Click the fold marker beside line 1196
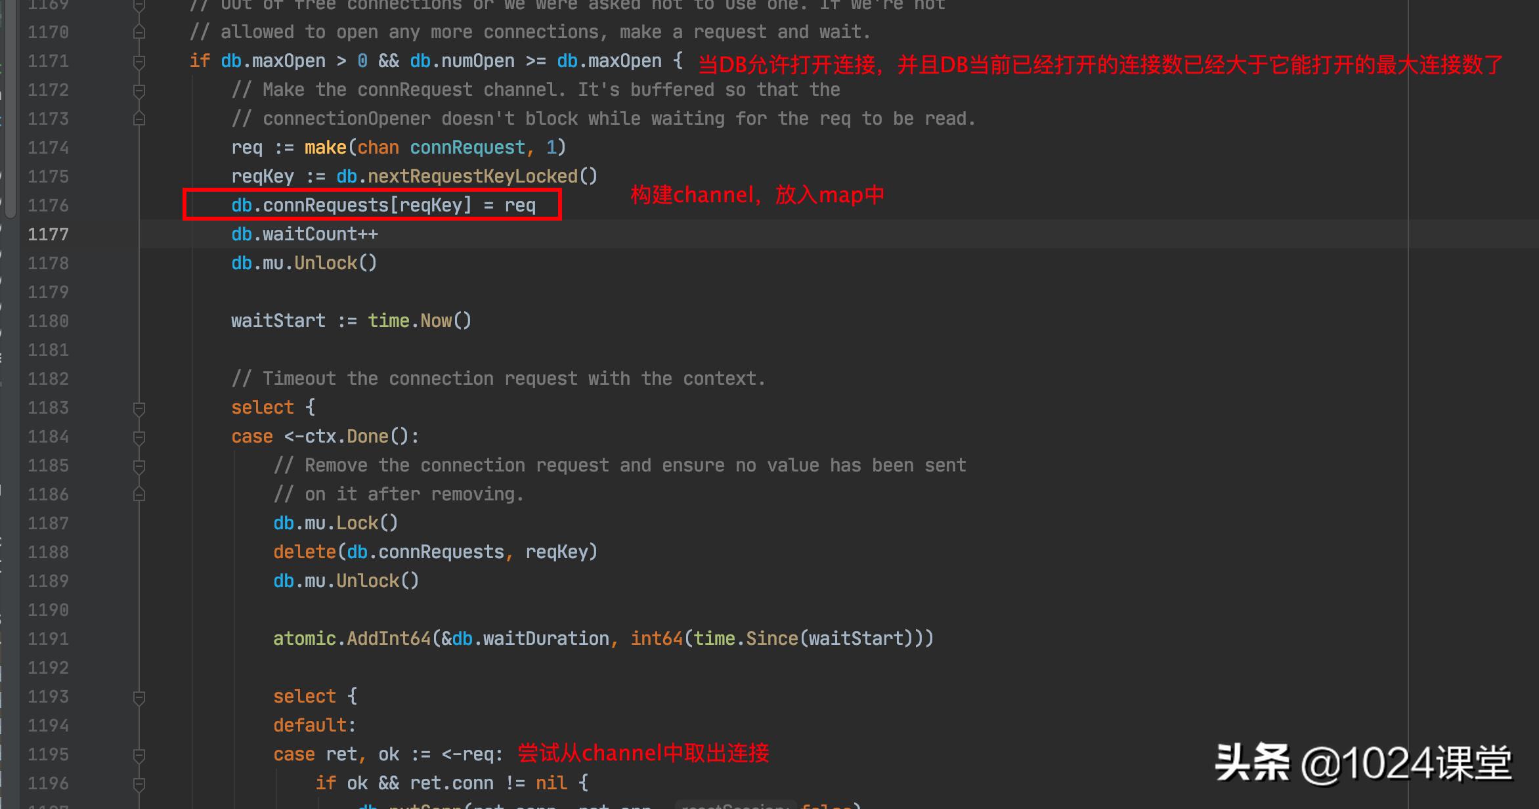 click(138, 783)
